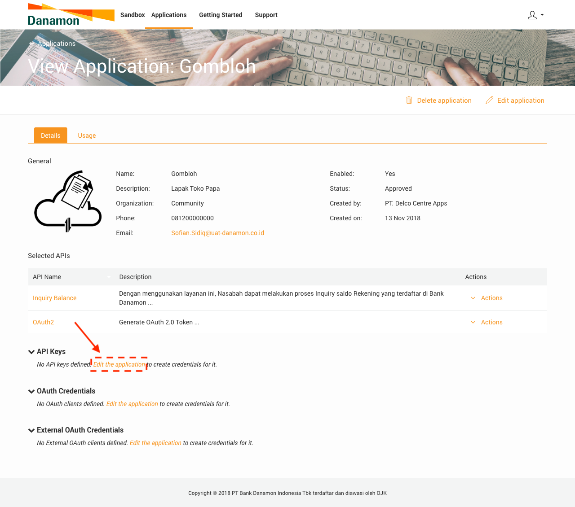Click Edit the application under OAuth Credentials
575x507 pixels.
pos(132,404)
